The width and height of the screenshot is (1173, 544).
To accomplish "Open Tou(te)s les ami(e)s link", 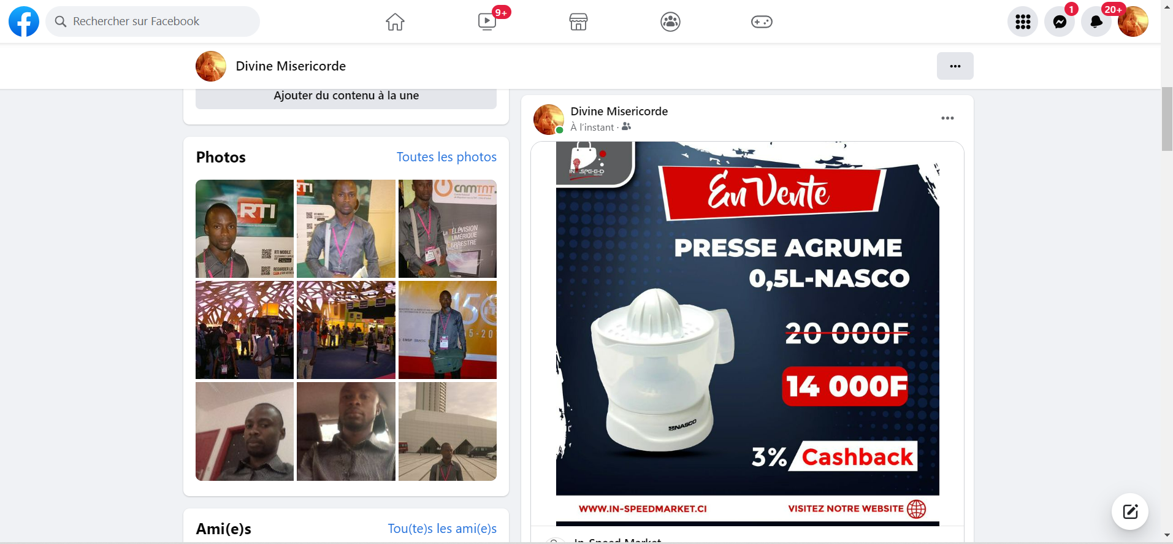I will (442, 529).
